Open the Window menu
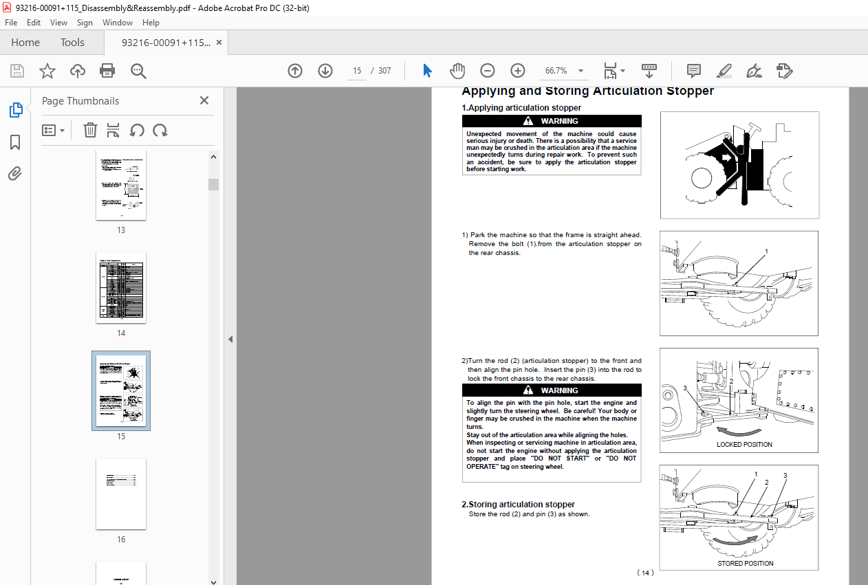The width and height of the screenshot is (868, 585). coord(118,23)
